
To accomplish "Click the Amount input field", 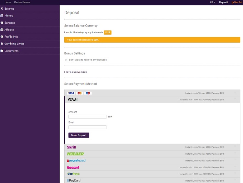I will (x=87, y=117).
